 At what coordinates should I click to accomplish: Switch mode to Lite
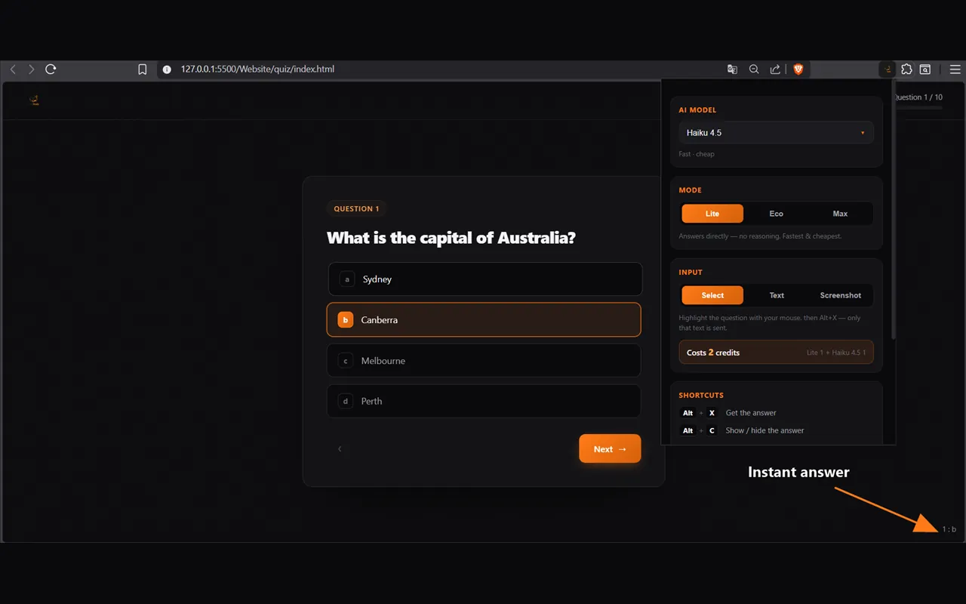pos(712,214)
